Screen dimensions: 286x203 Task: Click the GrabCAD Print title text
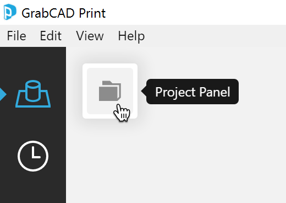pyautogui.click(x=64, y=13)
